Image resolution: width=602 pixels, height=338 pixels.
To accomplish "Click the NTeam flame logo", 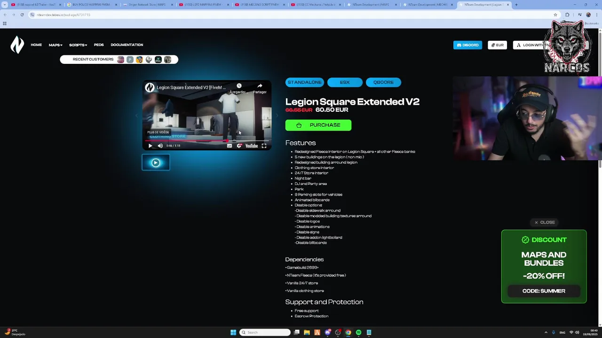I will pos(17,45).
